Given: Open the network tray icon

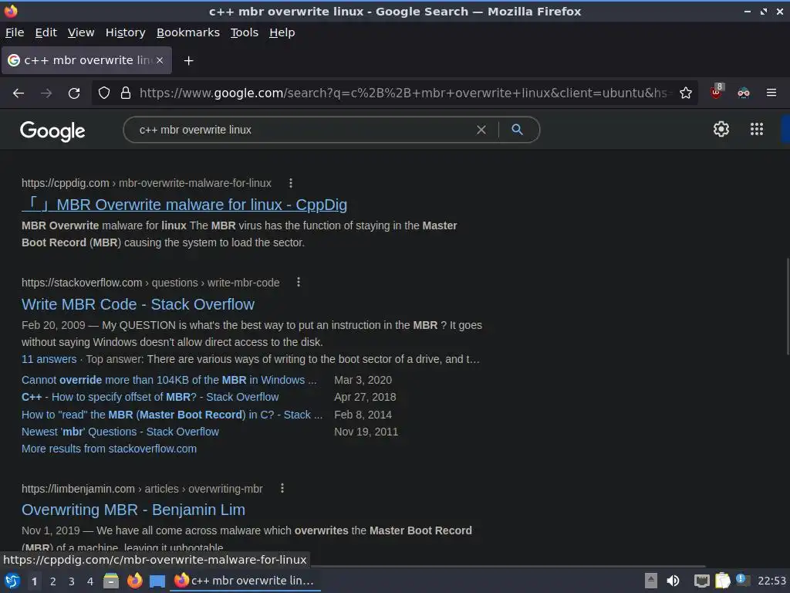Looking at the screenshot, I should (701, 581).
